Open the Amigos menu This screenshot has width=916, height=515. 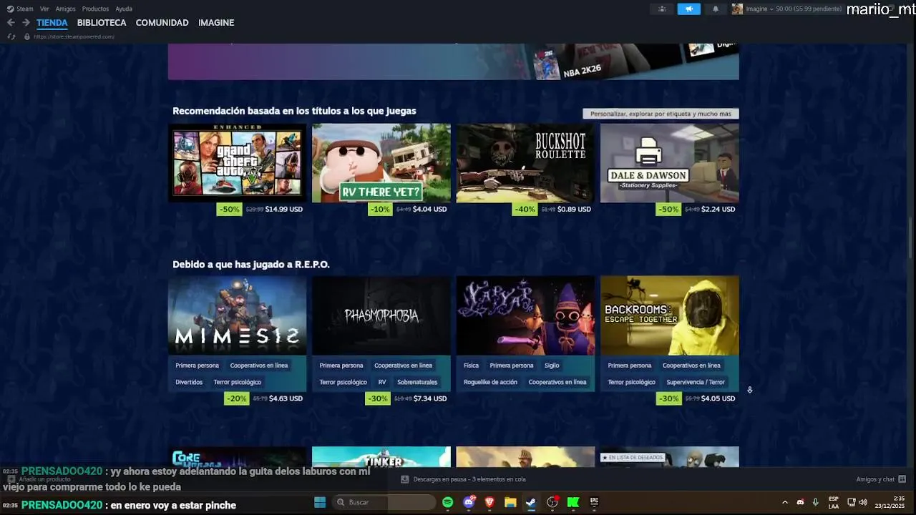point(66,9)
